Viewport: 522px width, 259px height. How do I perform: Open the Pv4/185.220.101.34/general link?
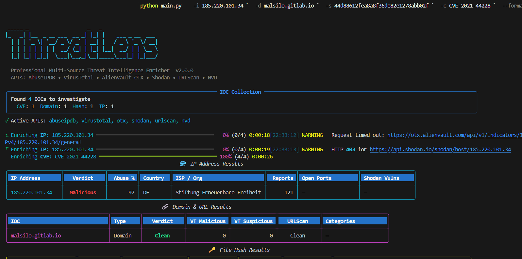pos(43,142)
